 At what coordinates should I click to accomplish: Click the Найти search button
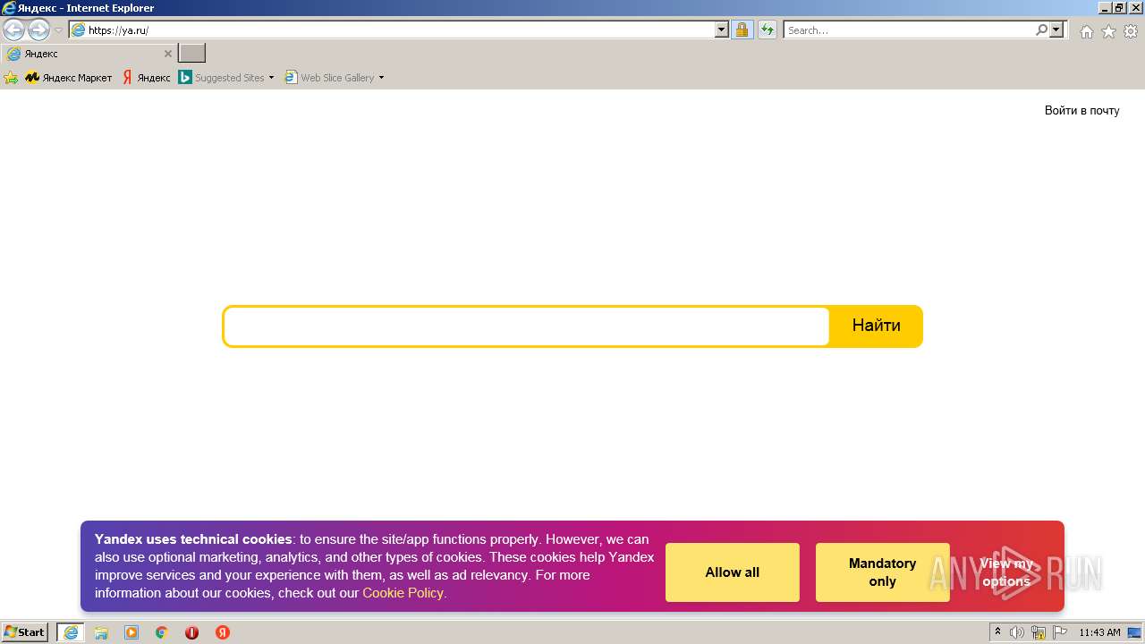pos(876,326)
